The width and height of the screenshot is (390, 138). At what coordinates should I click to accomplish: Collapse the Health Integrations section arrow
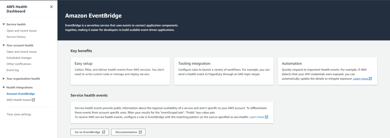(3, 88)
